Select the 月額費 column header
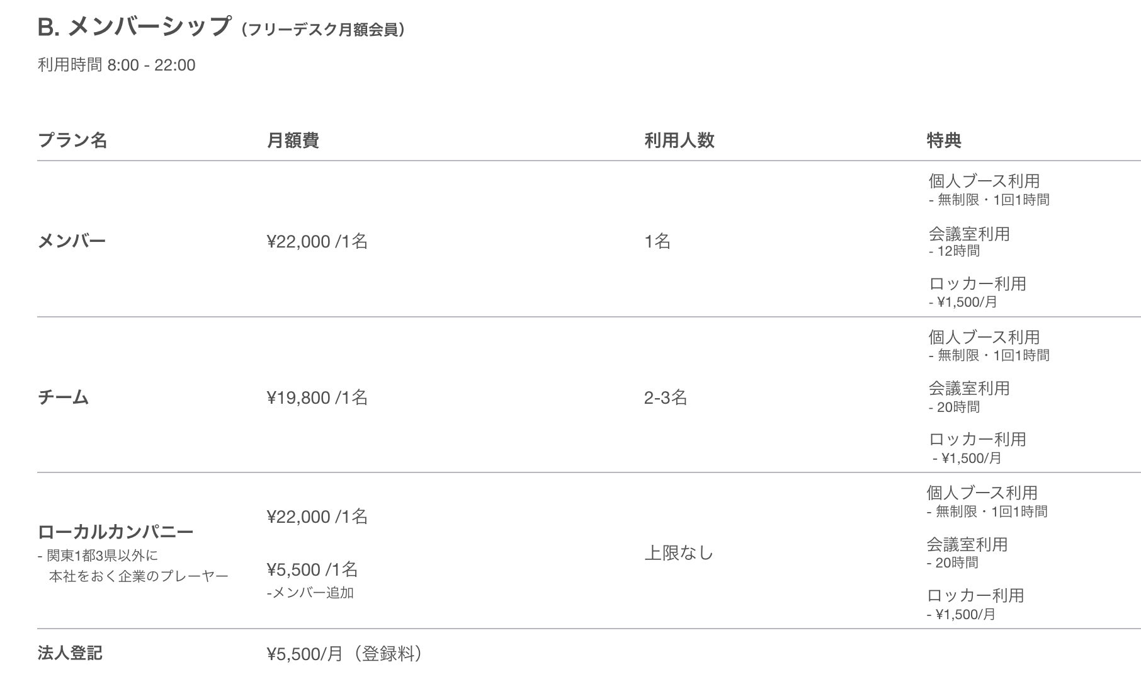The height and width of the screenshot is (679, 1141). tap(293, 140)
